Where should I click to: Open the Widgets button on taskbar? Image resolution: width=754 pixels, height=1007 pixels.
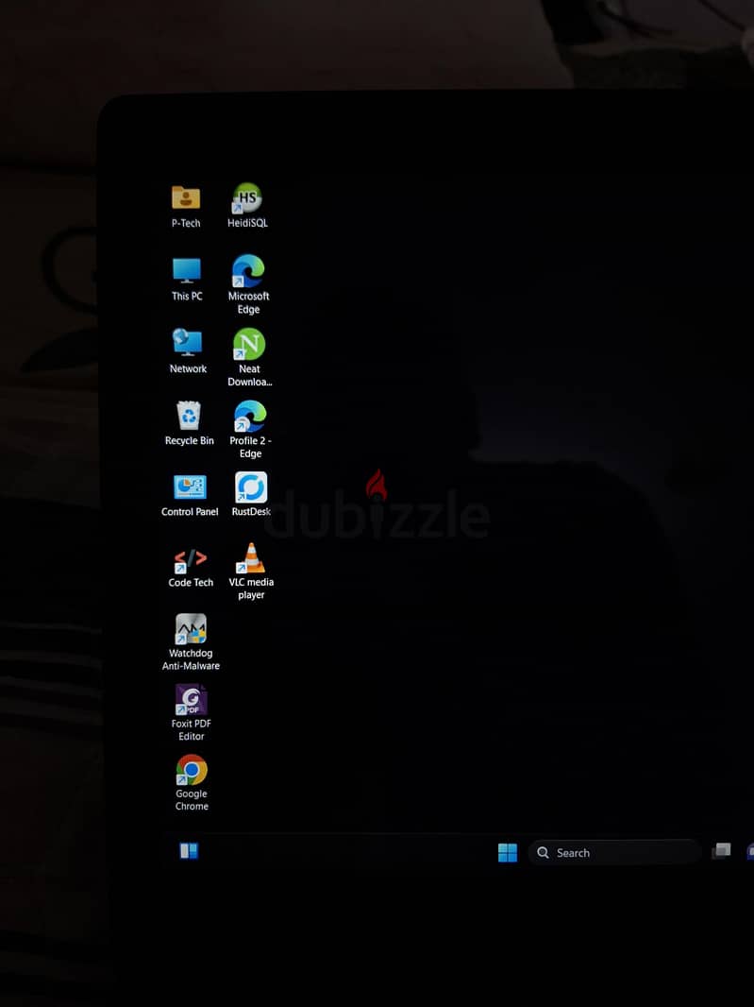(x=189, y=851)
